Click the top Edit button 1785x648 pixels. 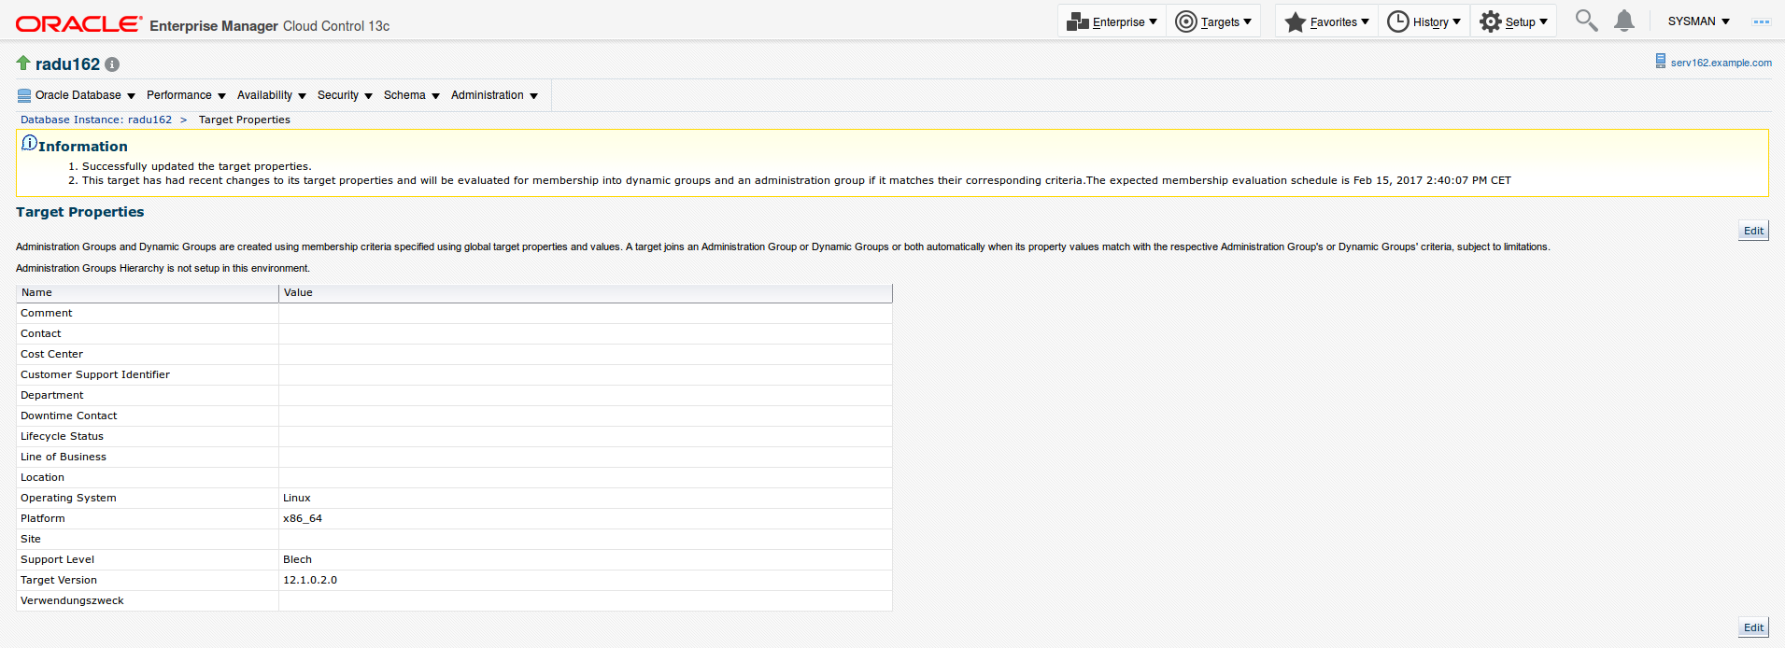tap(1753, 231)
